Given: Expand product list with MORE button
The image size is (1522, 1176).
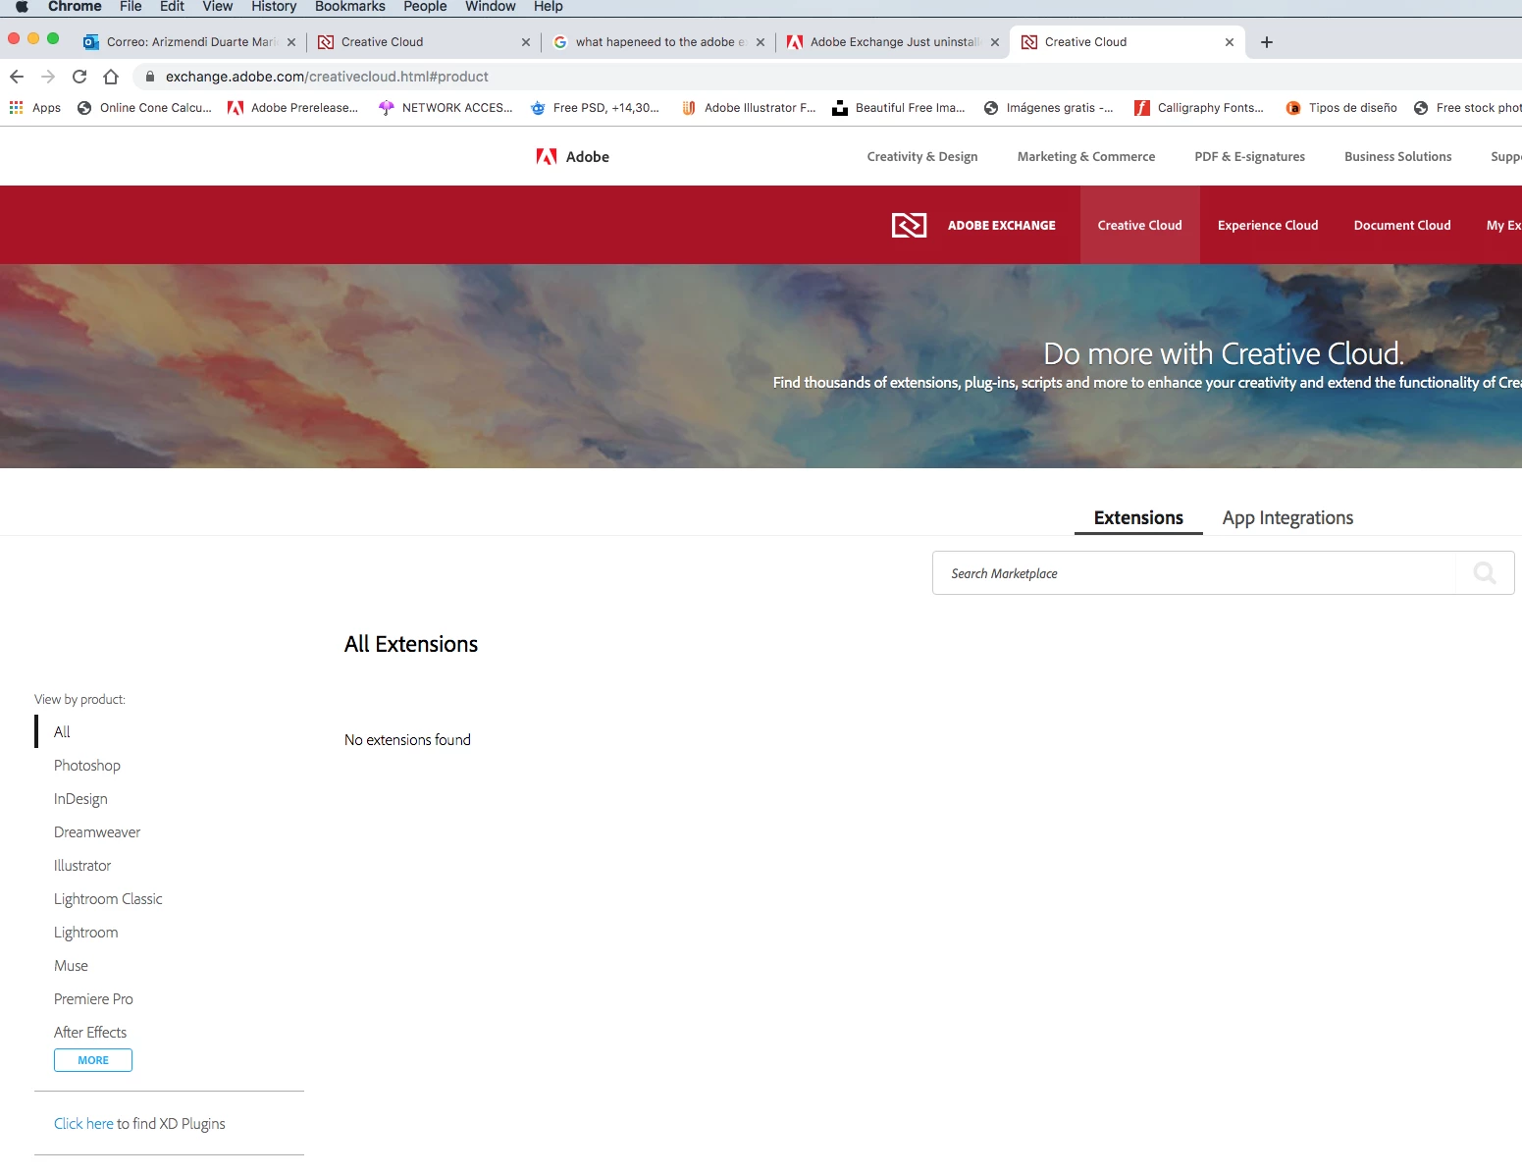Looking at the screenshot, I should point(93,1060).
